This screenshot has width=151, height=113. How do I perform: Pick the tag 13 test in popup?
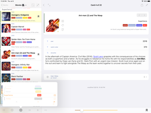[x=38, y=99]
